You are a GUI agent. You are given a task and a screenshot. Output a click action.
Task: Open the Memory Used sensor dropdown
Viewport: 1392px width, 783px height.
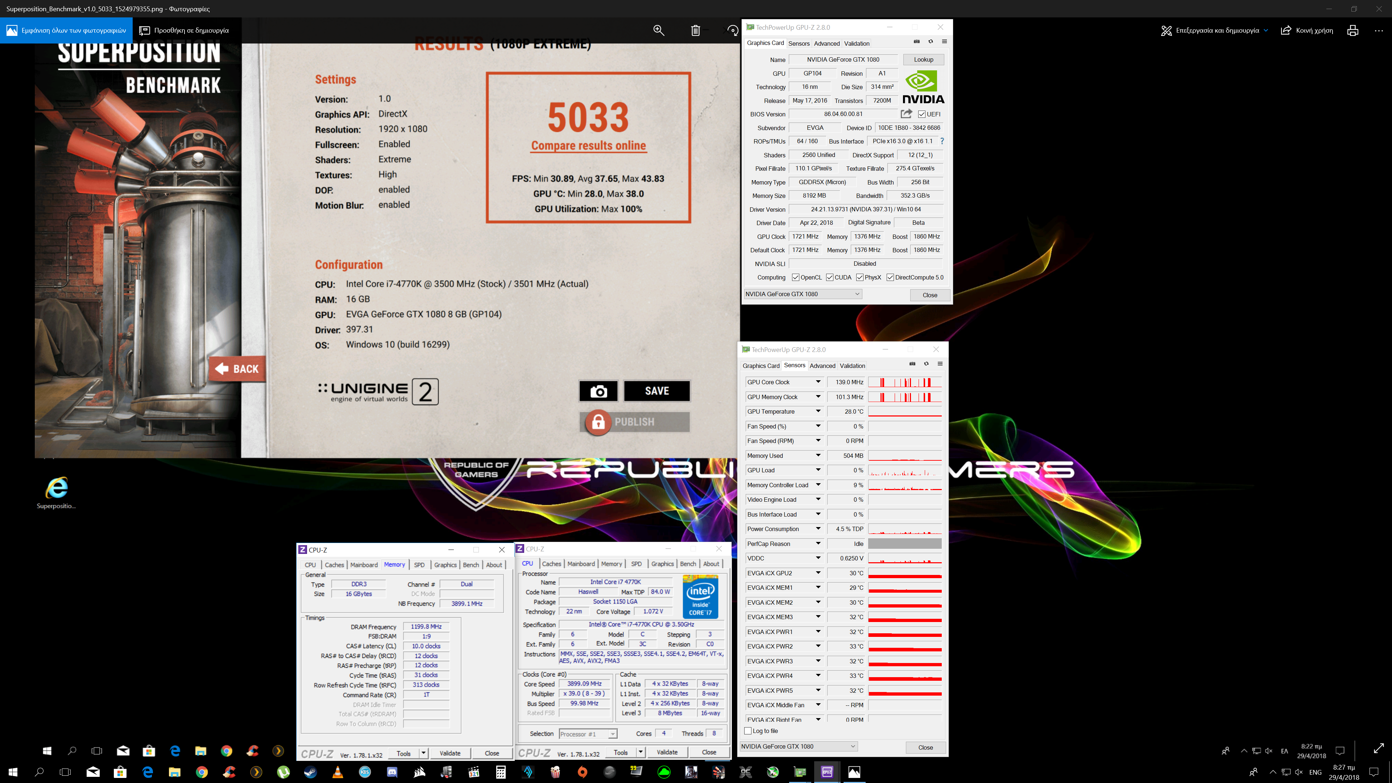pyautogui.click(x=818, y=456)
